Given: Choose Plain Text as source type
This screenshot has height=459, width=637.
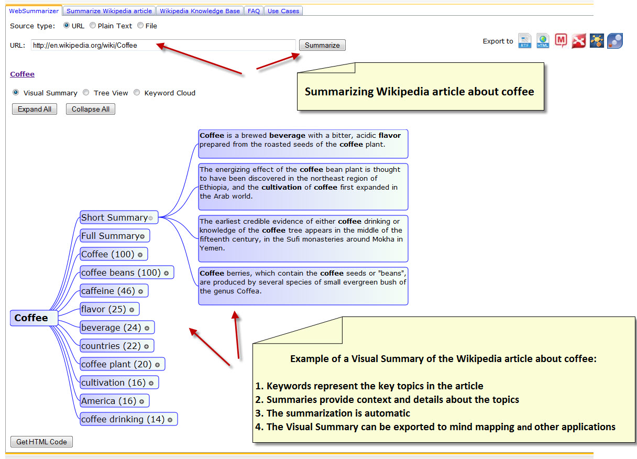Looking at the screenshot, I should click(x=93, y=25).
